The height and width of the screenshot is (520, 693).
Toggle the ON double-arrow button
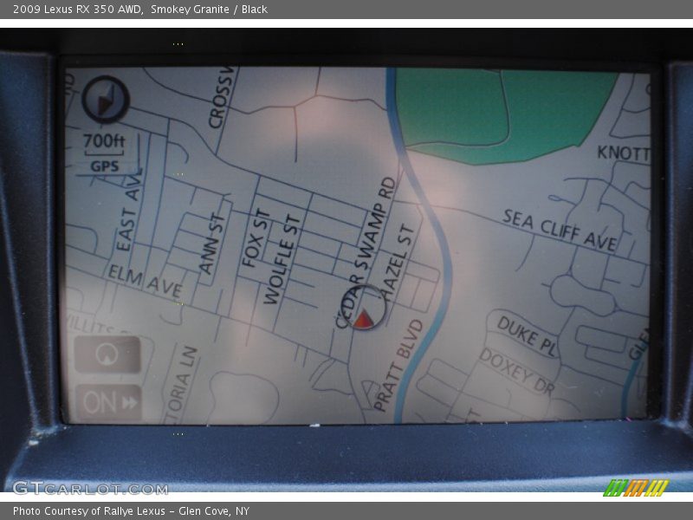pyautogui.click(x=108, y=402)
